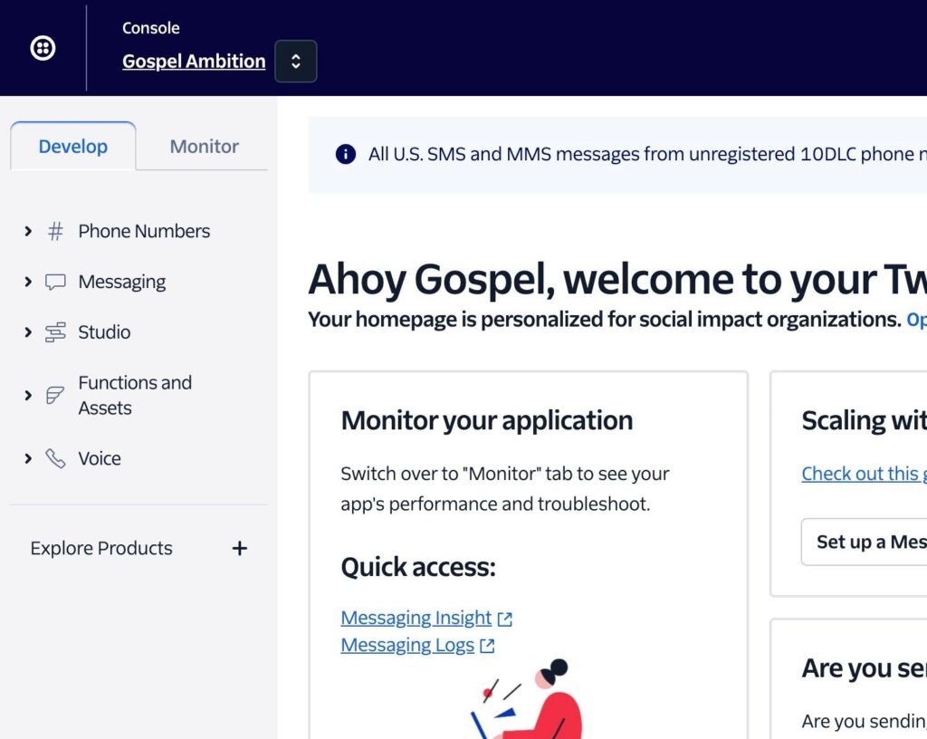Expand the Phone Numbers section
The height and width of the screenshot is (739, 927).
coord(28,232)
